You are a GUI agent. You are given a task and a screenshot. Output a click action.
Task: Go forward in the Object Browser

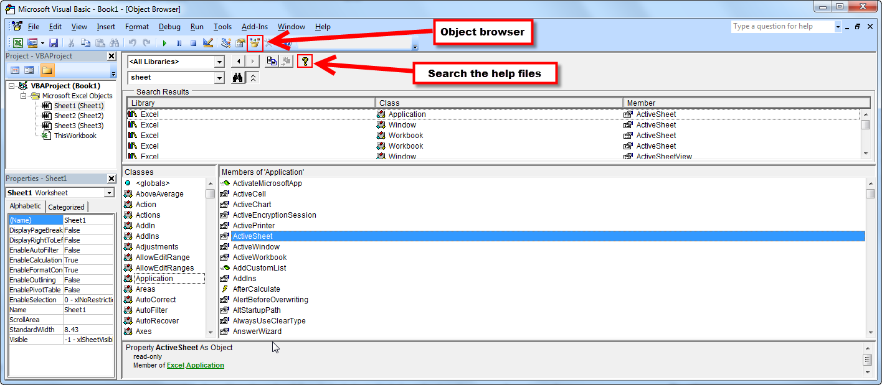[x=252, y=61]
